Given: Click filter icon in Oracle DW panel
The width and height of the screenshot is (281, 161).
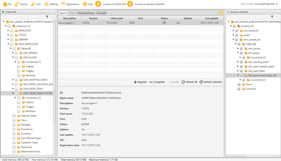Looking at the screenshot, I should [x=47, y=17].
